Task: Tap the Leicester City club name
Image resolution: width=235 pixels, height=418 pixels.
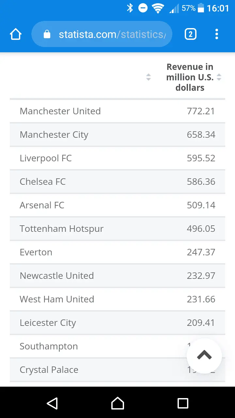Action: coord(48,323)
